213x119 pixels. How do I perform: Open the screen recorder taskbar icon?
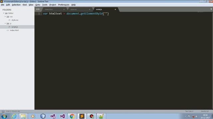pos(92,116)
